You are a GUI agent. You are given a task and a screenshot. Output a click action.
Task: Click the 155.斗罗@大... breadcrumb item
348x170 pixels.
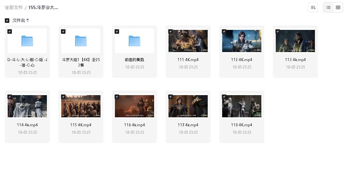pyautogui.click(x=43, y=7)
